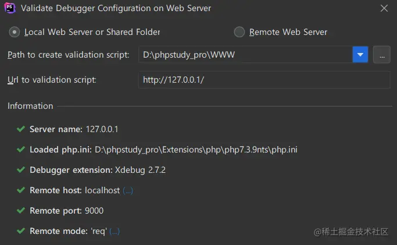The image size is (397, 245).
Task: Click the Server name value 127.0.0.1
Action: [x=102, y=129]
